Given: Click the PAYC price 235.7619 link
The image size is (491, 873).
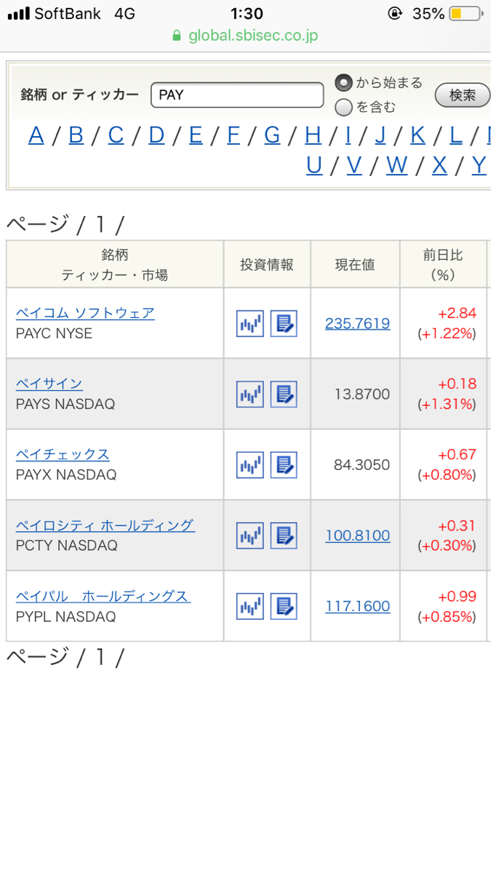Looking at the screenshot, I should pyautogui.click(x=357, y=323).
